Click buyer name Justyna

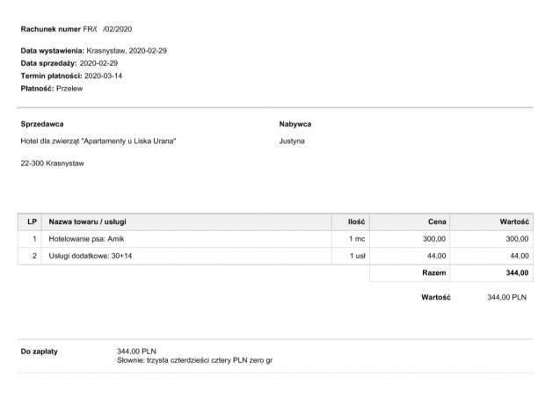point(292,141)
